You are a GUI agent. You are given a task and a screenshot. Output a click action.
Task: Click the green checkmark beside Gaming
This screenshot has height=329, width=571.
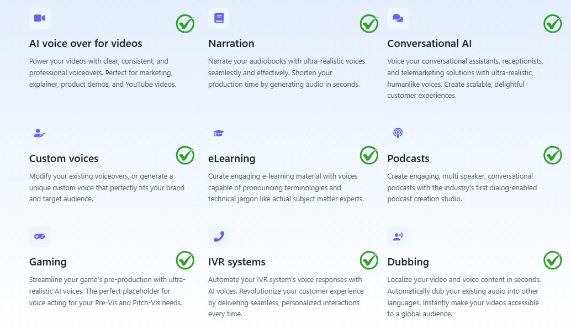(185, 260)
